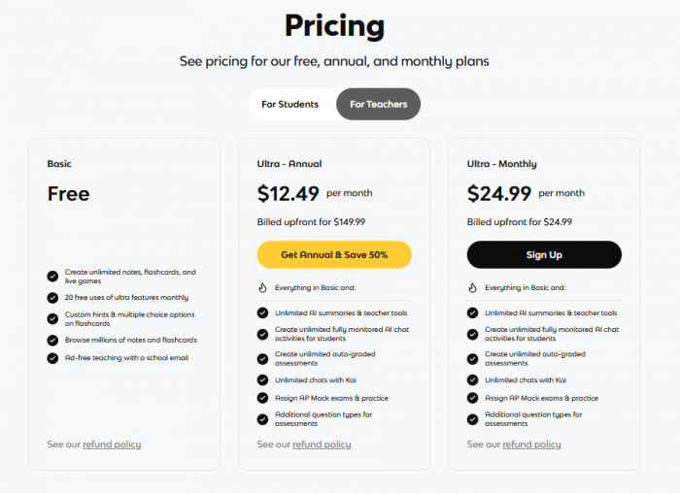Click the flame icon in Ultra - Monthly card
Image resolution: width=680 pixels, height=493 pixels.
pyautogui.click(x=472, y=287)
